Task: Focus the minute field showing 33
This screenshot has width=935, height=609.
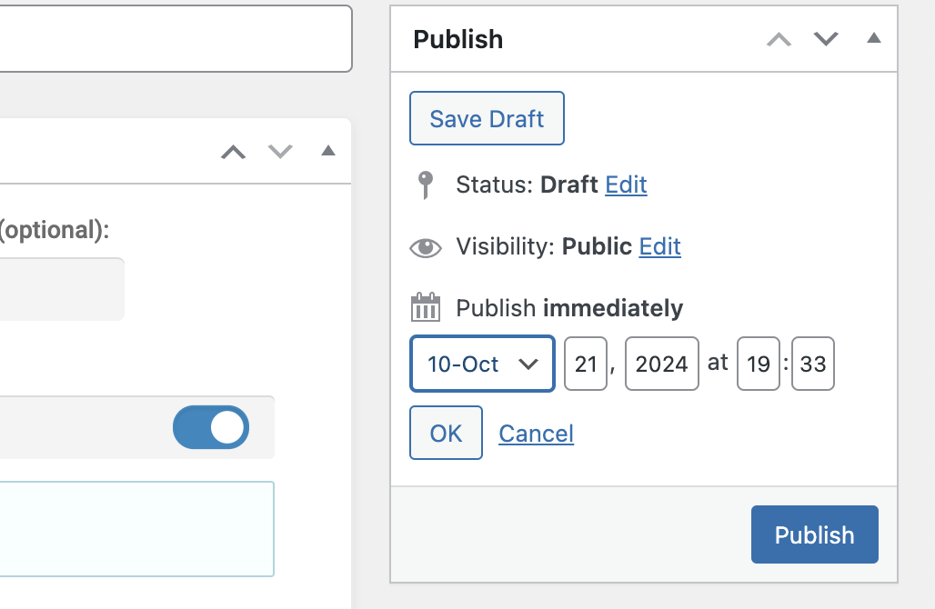Action: (x=813, y=364)
